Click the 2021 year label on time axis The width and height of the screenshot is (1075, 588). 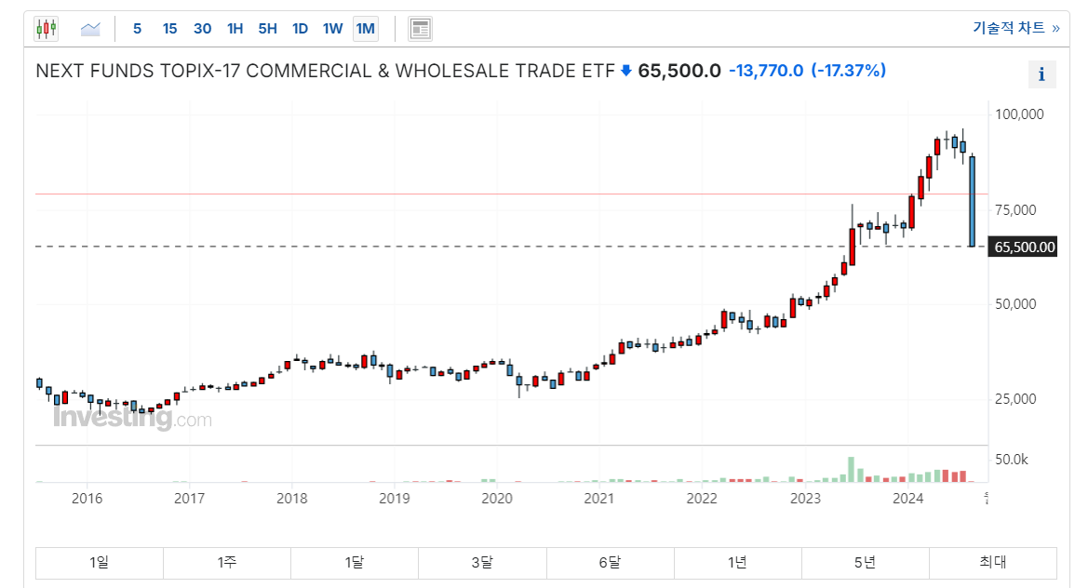pyautogui.click(x=599, y=499)
